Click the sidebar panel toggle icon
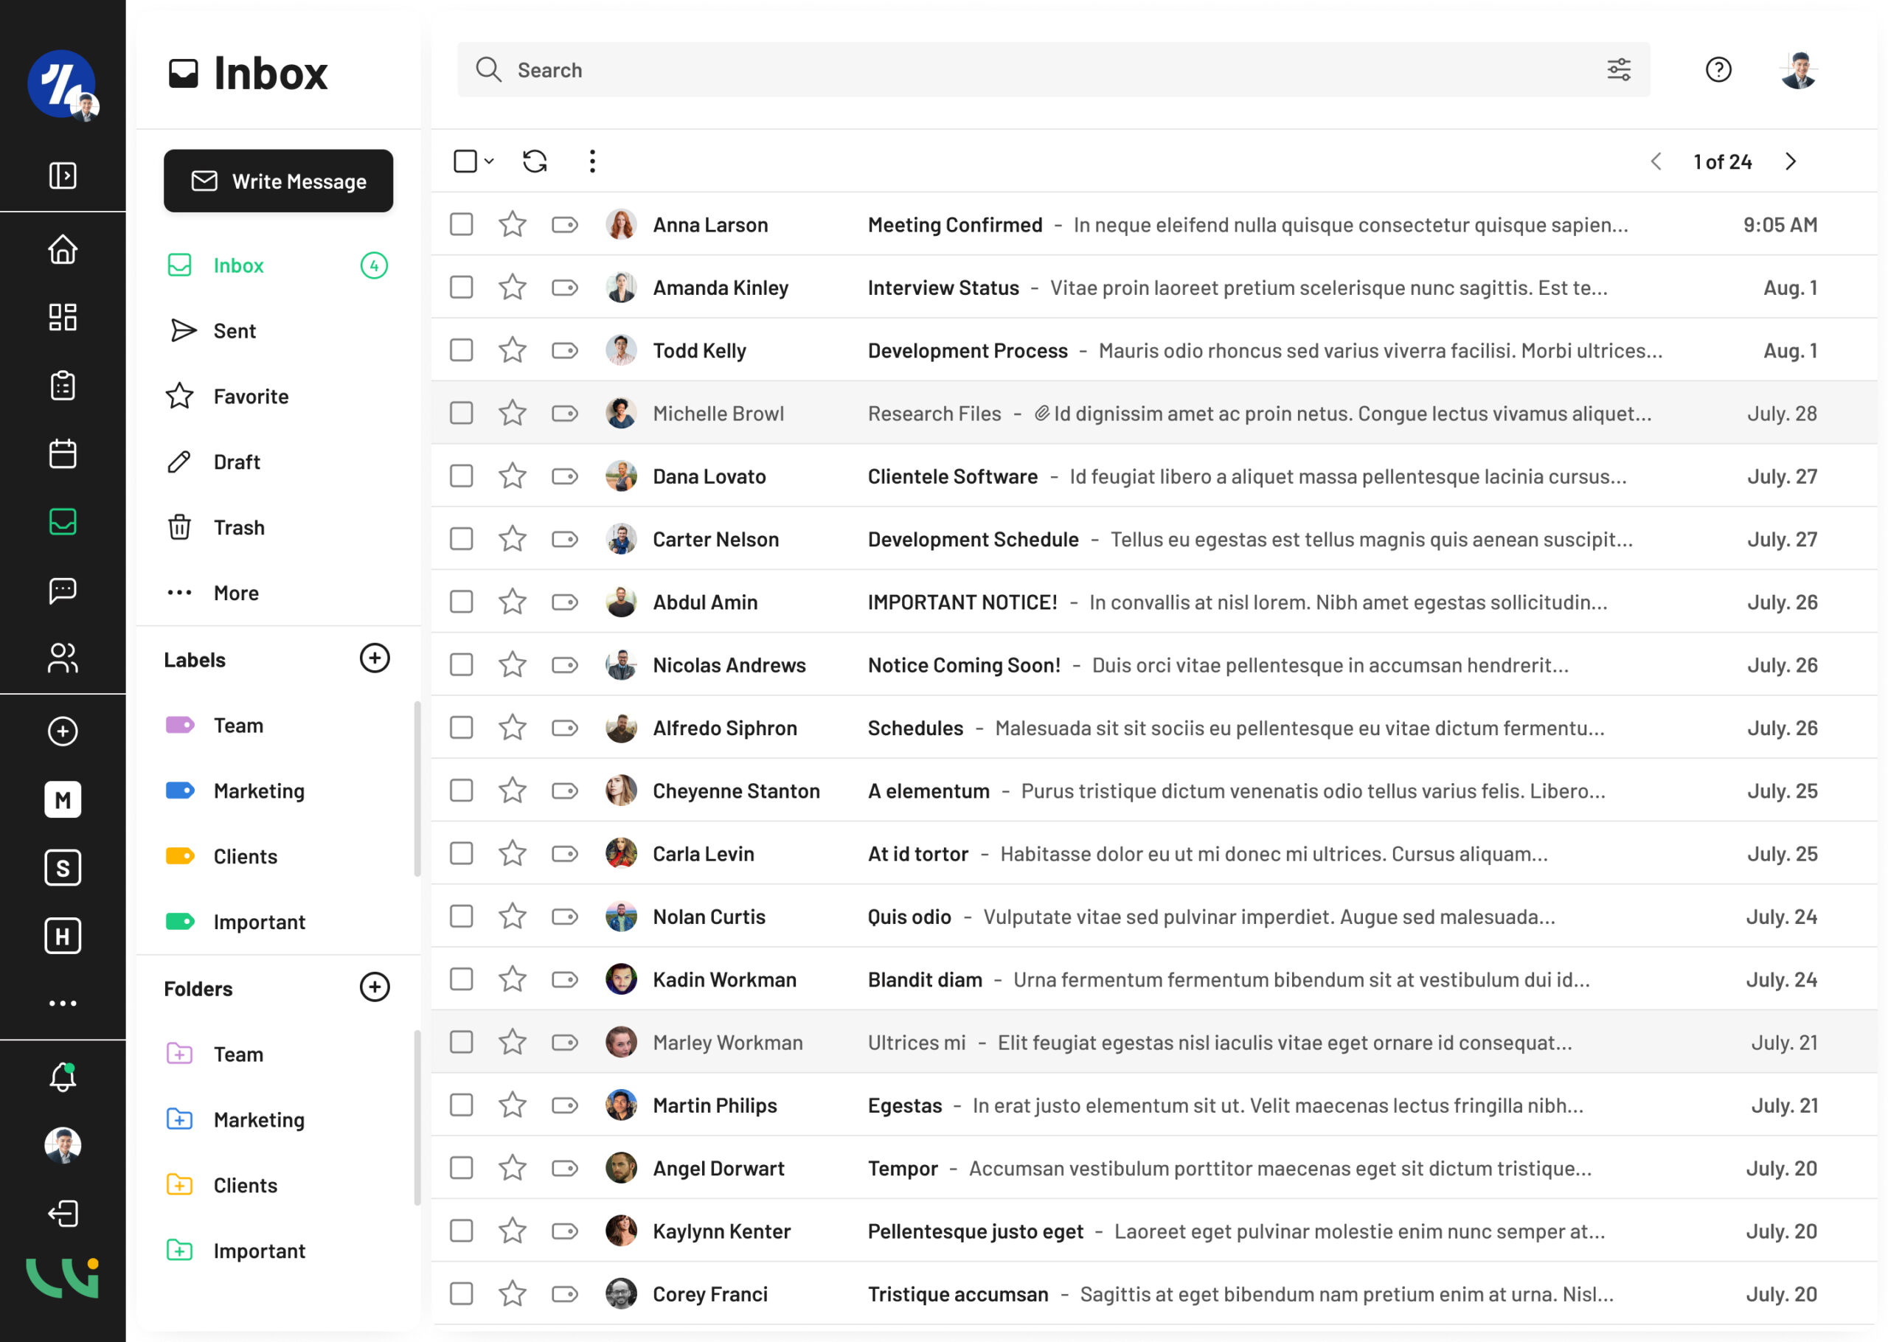The height and width of the screenshot is (1342, 1888). pos(63,175)
